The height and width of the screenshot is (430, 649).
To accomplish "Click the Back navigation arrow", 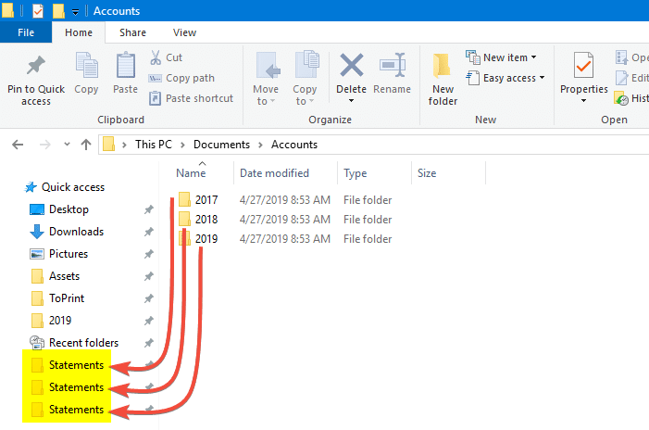I will [x=18, y=145].
